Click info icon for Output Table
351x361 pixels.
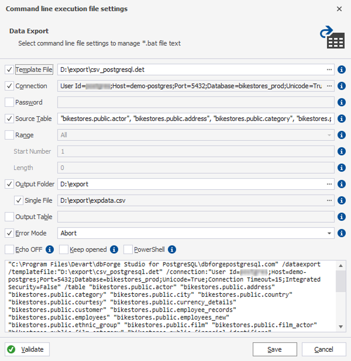(x=341, y=217)
